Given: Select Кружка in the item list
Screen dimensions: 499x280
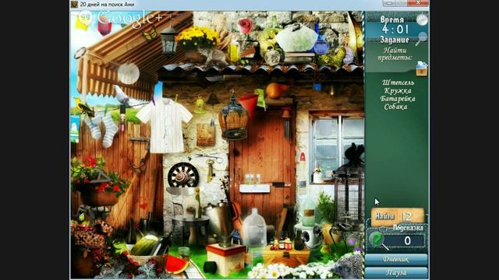Looking at the screenshot, I should click(x=397, y=91).
